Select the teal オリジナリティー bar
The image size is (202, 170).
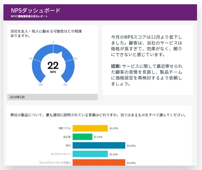pyautogui.click(x=90, y=154)
